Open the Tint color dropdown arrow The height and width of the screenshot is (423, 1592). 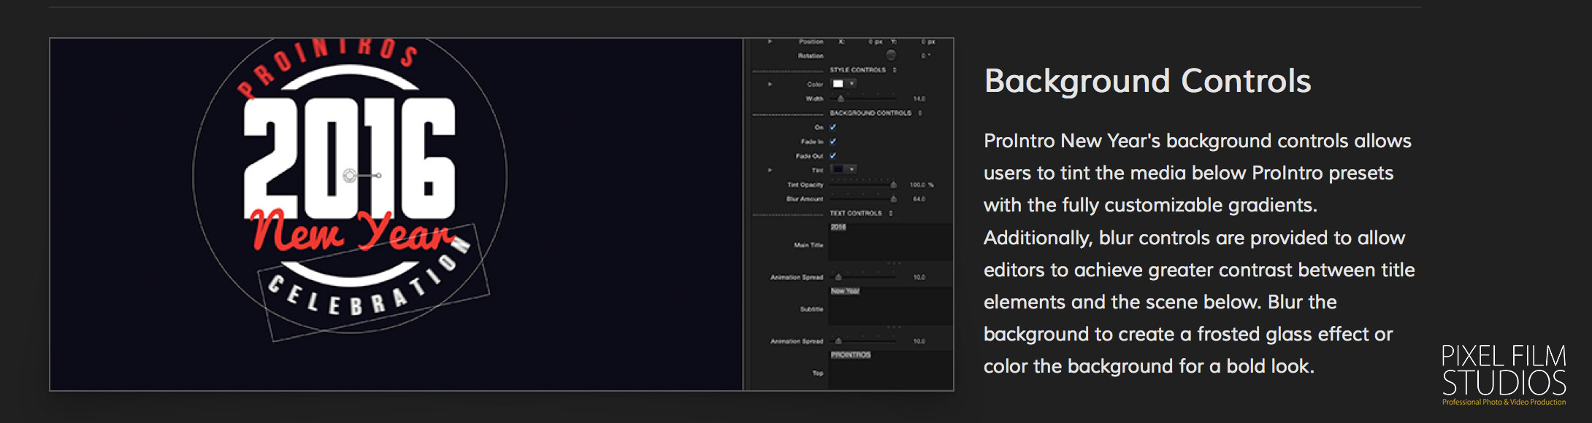click(x=852, y=170)
